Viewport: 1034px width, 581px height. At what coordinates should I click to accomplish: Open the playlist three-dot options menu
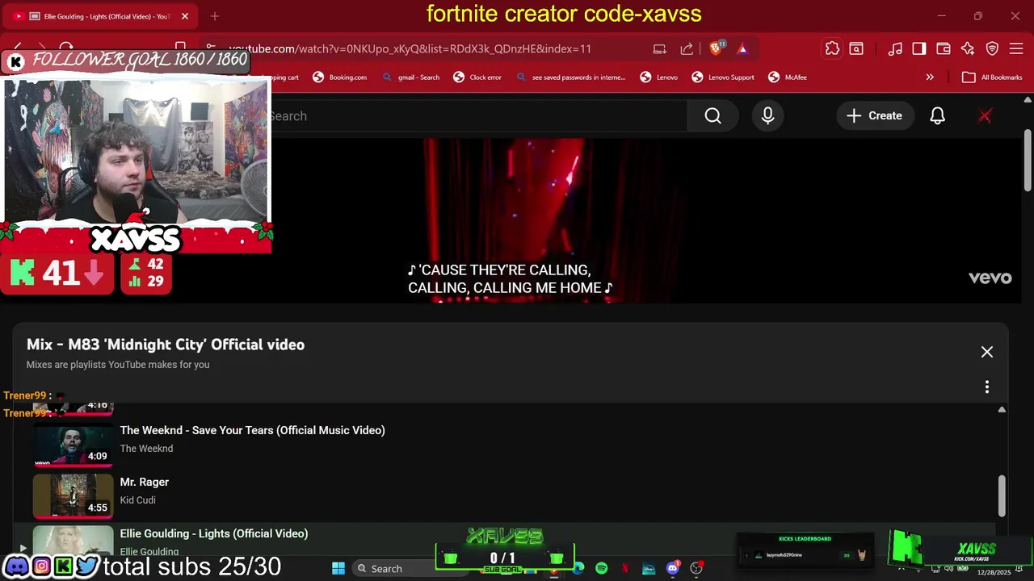[986, 387]
